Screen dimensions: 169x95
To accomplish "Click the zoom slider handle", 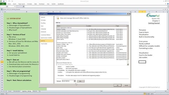I will (161, 94).
